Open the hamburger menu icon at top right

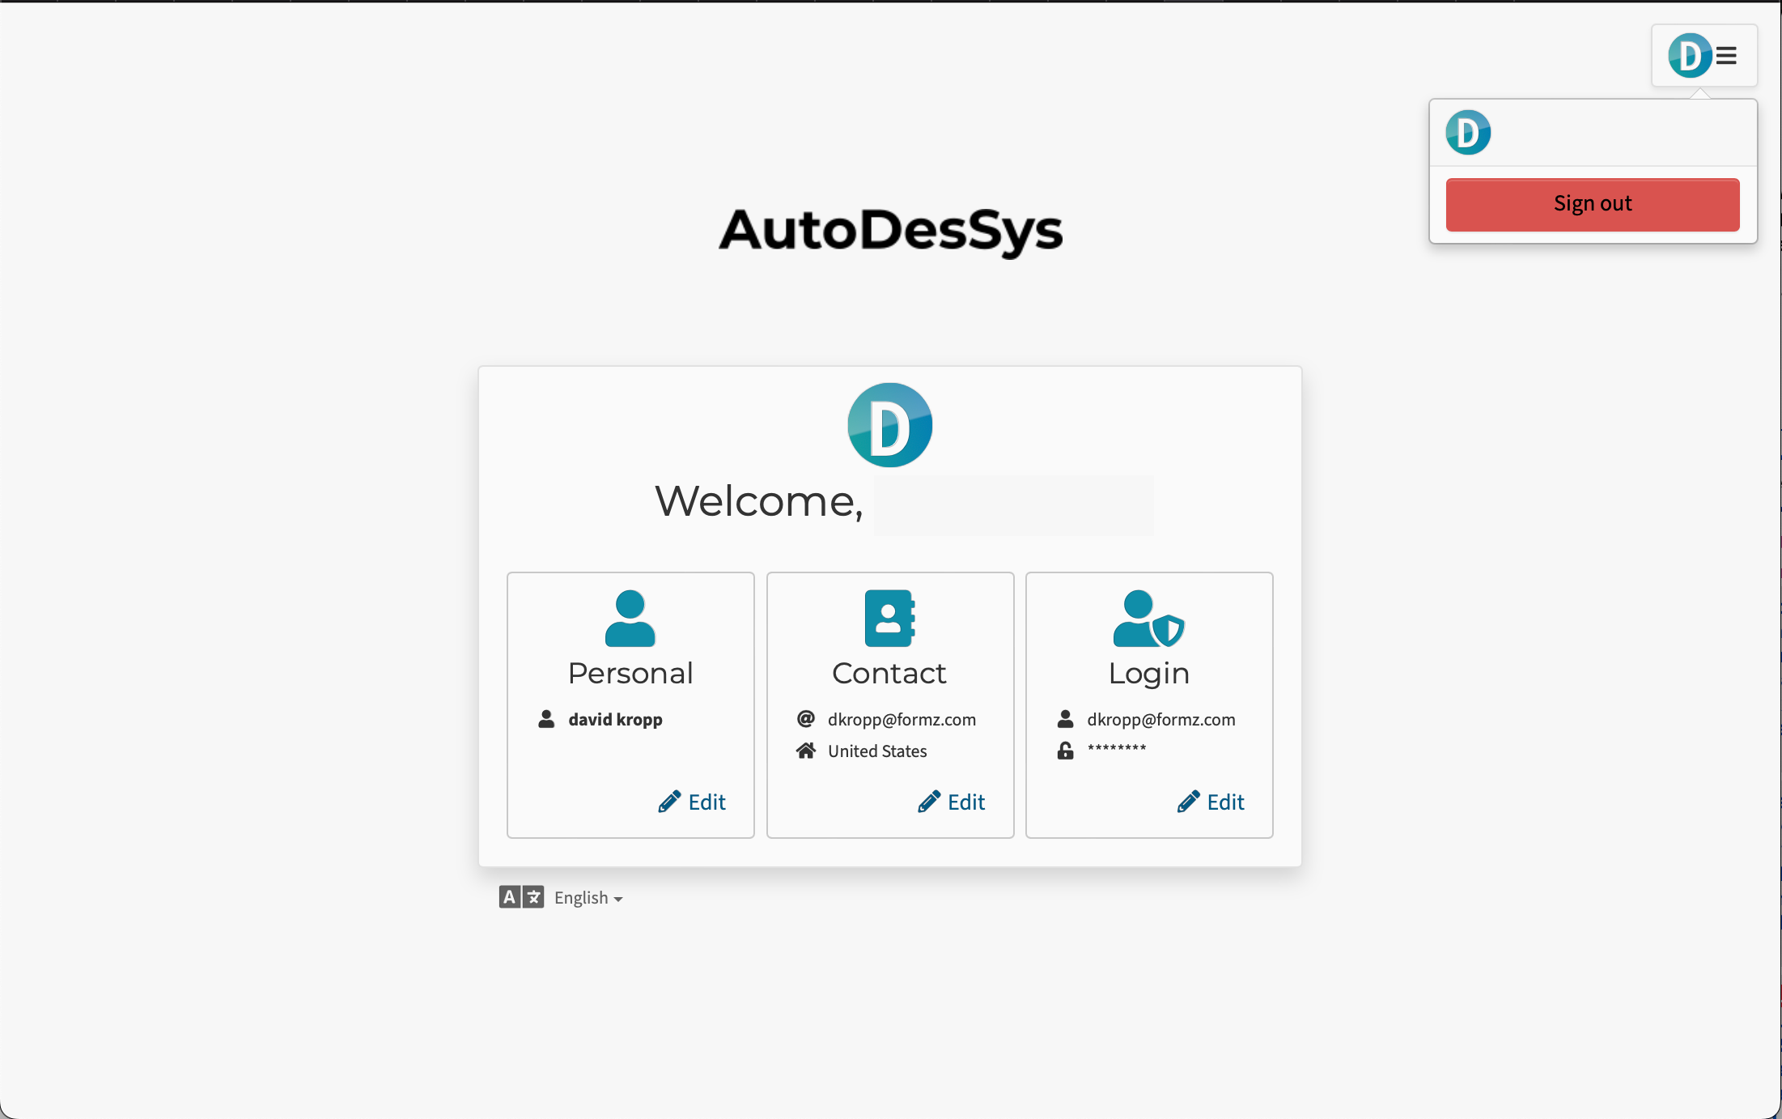coord(1726,56)
